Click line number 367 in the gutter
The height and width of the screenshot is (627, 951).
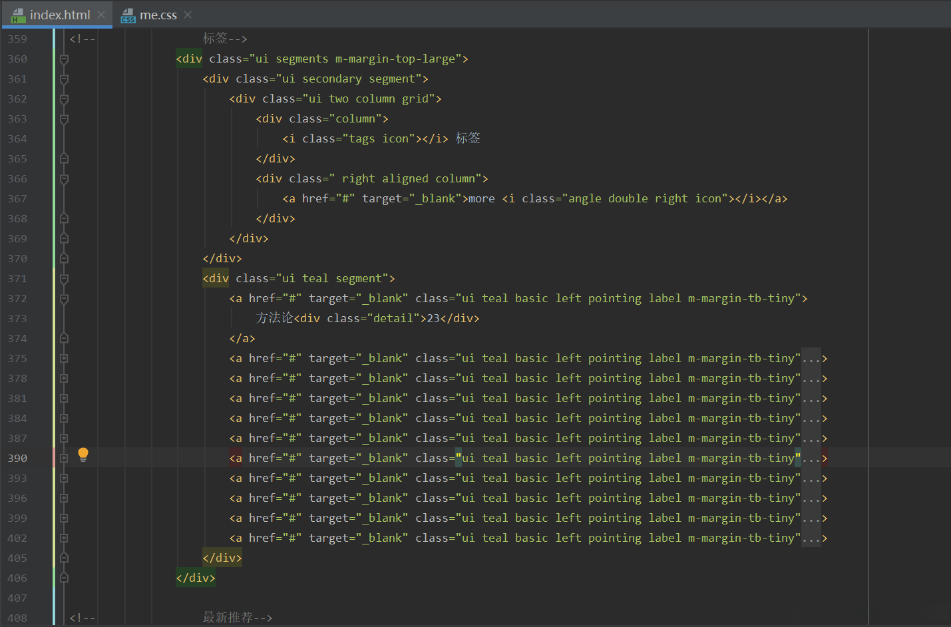click(x=17, y=199)
